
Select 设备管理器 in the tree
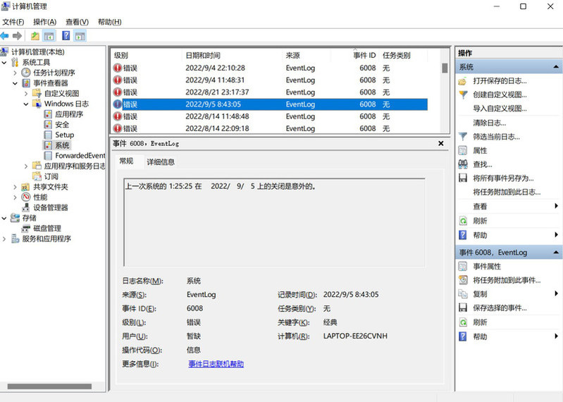50,207
